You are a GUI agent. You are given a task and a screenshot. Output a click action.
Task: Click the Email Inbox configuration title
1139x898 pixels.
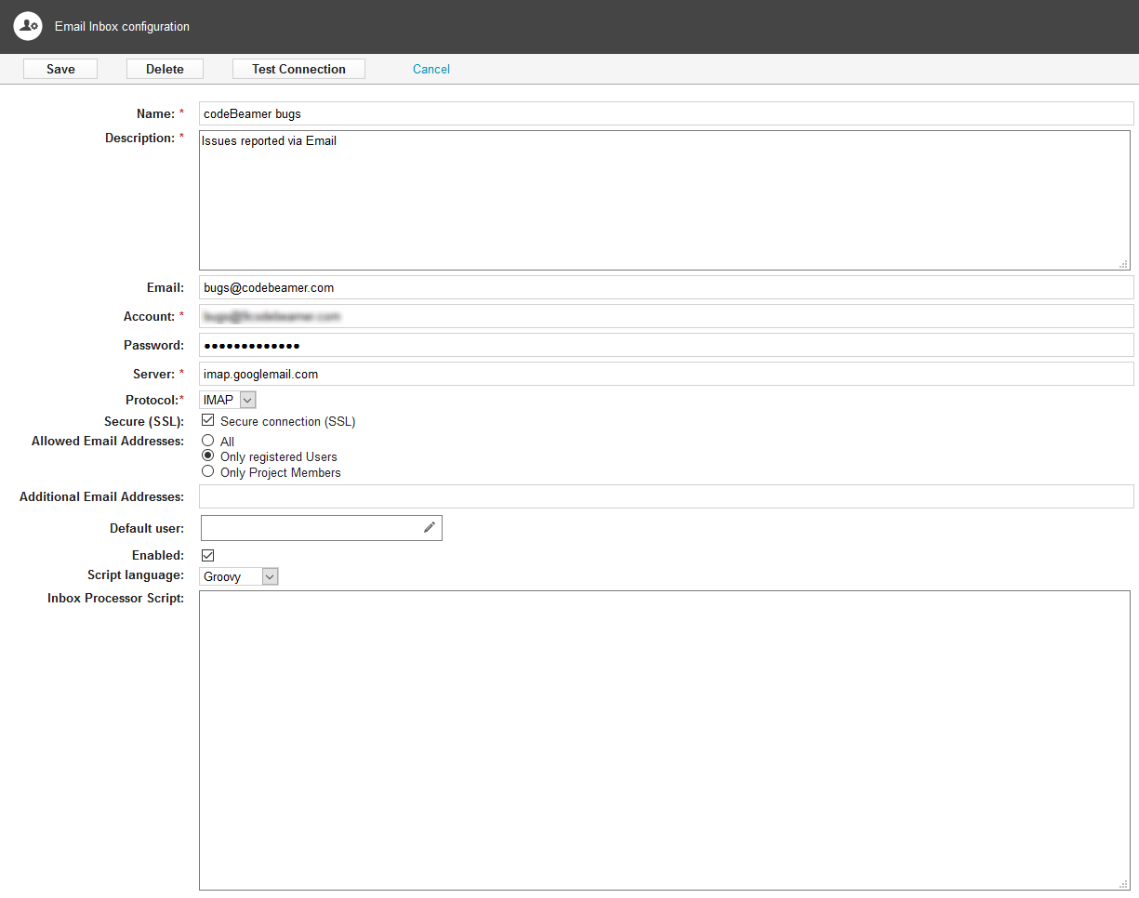[x=122, y=27]
